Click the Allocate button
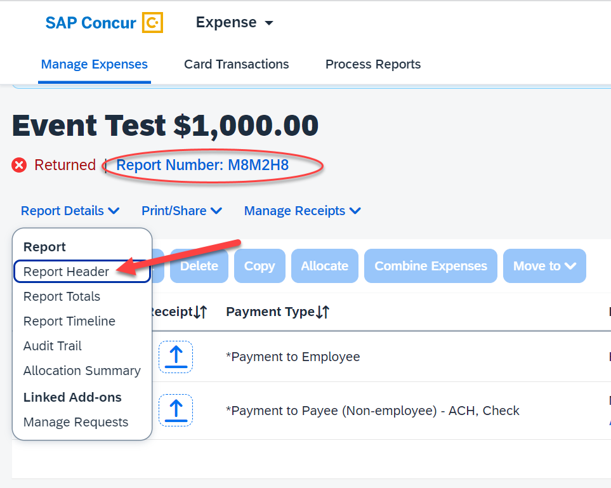The image size is (611, 488). (x=324, y=266)
